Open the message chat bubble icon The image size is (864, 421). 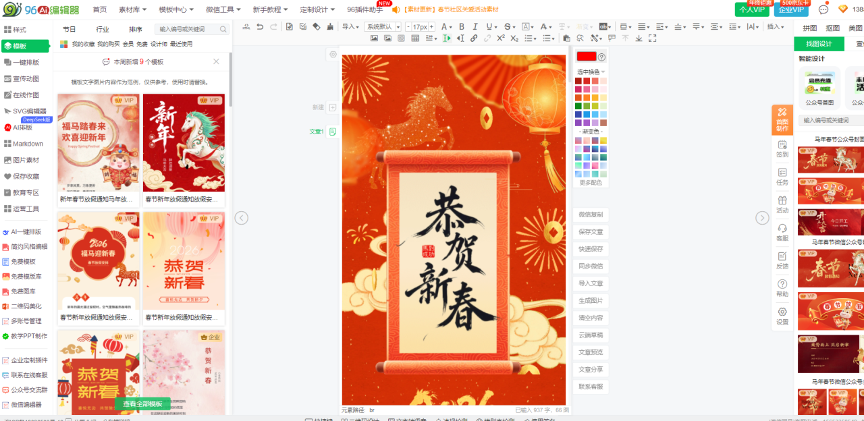click(823, 9)
